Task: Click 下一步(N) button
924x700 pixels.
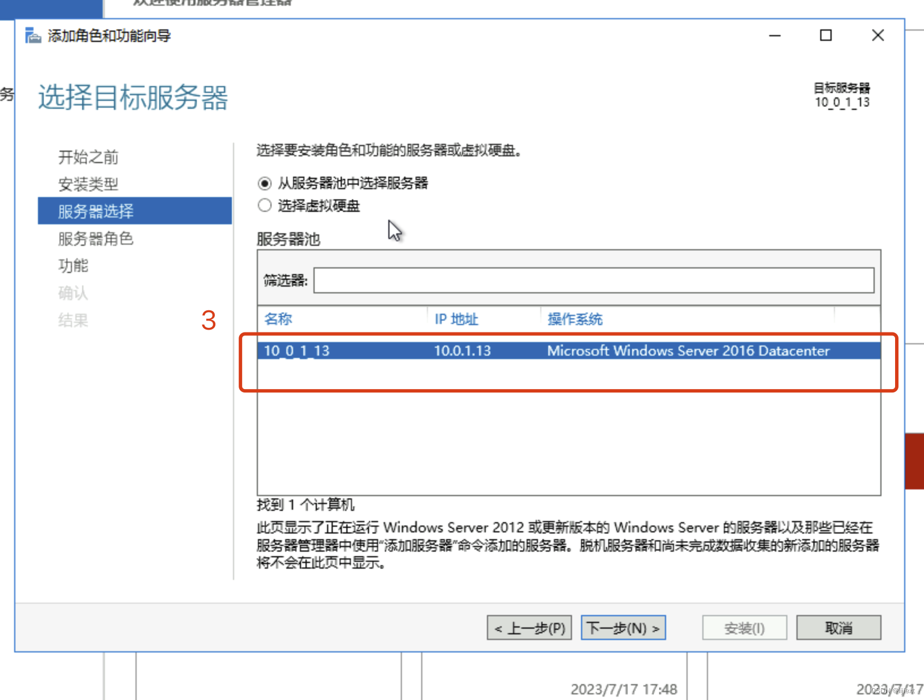Action: tap(623, 628)
